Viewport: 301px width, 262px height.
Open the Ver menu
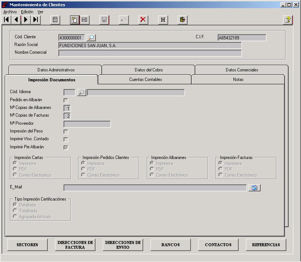coord(40,12)
